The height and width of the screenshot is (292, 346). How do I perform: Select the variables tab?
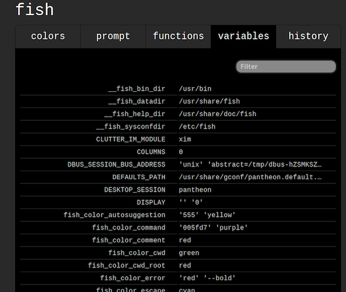243,36
